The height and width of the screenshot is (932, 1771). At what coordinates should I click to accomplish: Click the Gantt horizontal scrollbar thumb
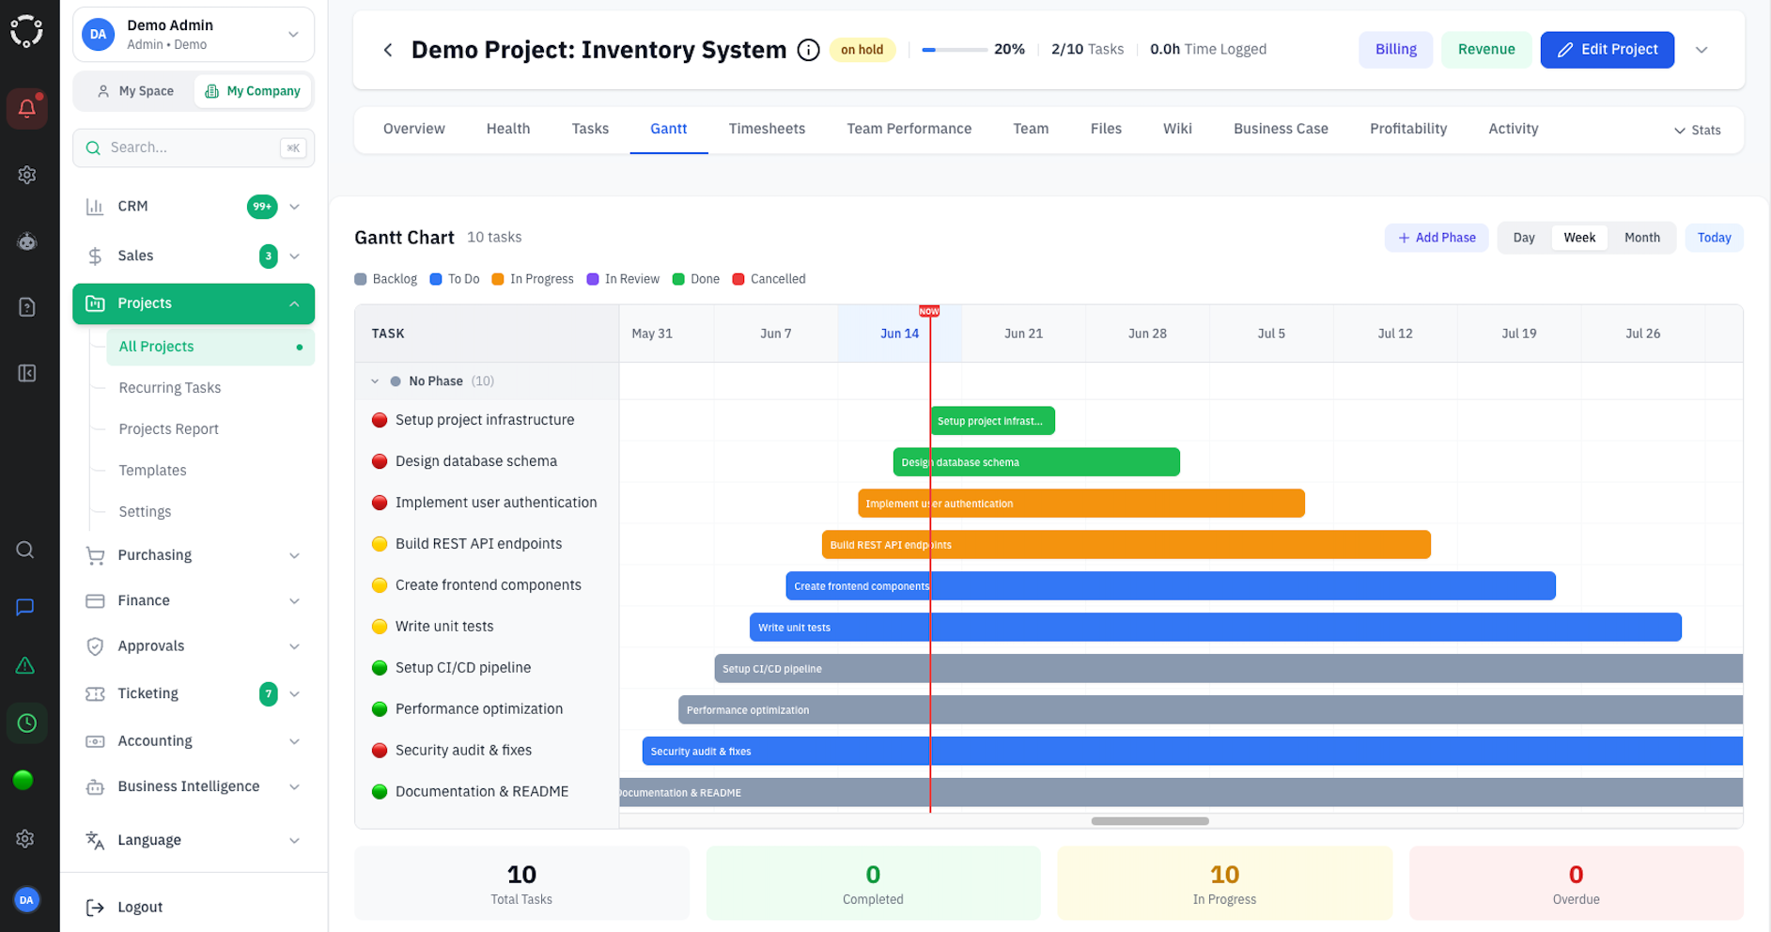coord(1150,821)
